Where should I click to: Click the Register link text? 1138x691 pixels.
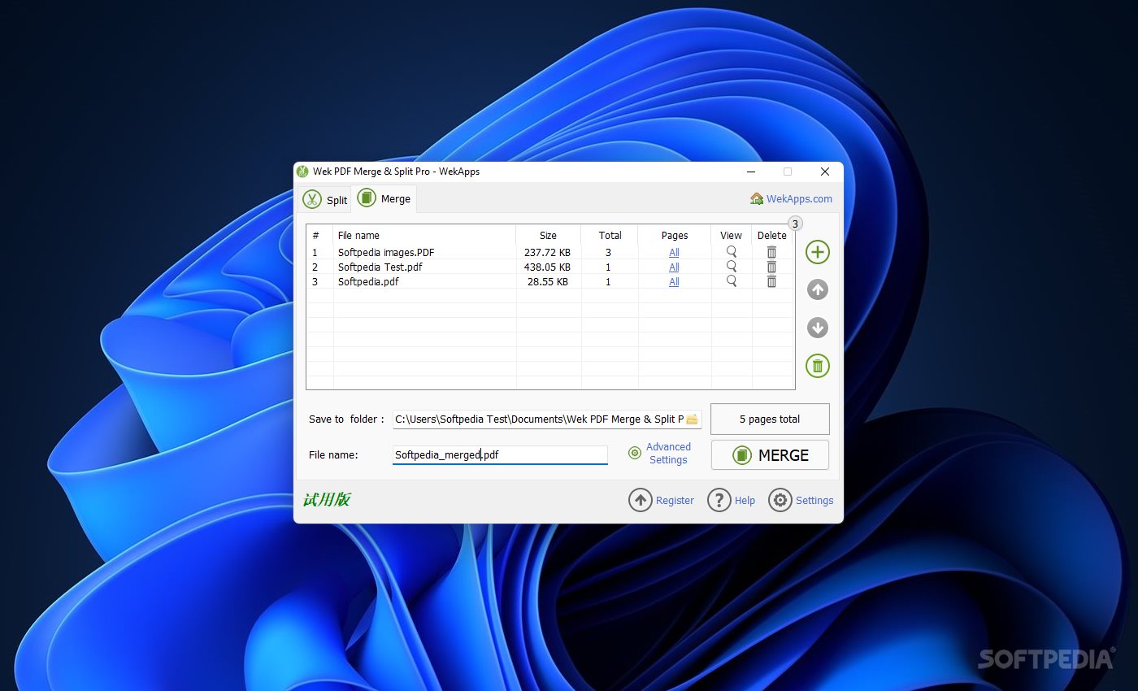point(675,501)
